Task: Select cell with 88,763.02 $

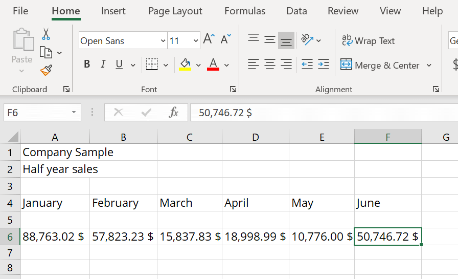Action: click(x=55, y=237)
